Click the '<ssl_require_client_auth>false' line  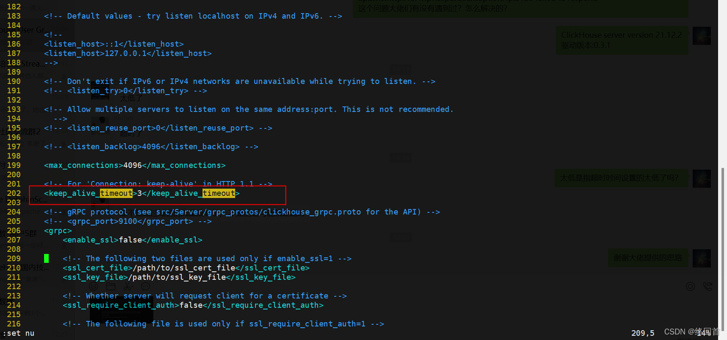pyautogui.click(x=193, y=305)
